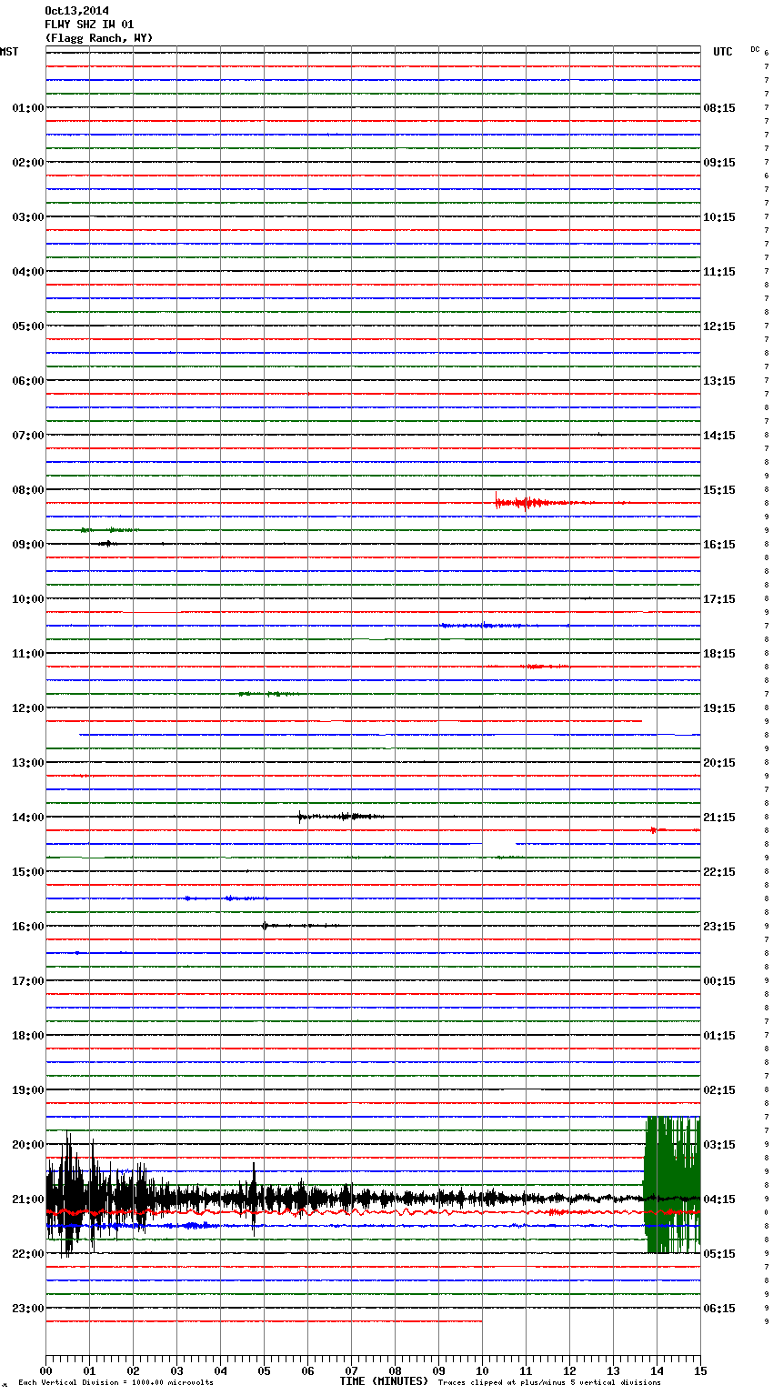773x1395 pixels.
Task: Click the TIME (MINUTES) axis title
Action: pos(384,1381)
